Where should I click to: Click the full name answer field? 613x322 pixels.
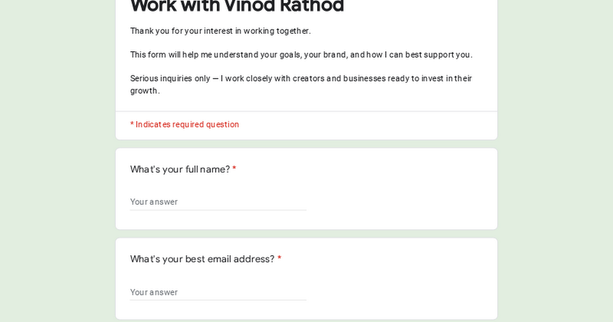[218, 201]
